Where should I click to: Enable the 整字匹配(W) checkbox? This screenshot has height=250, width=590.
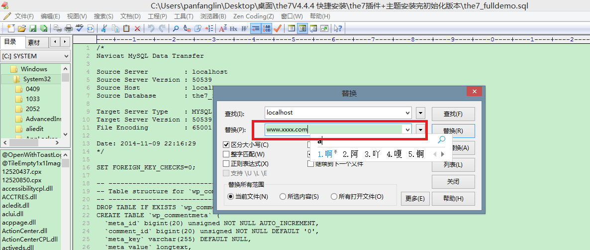[x=226, y=154]
